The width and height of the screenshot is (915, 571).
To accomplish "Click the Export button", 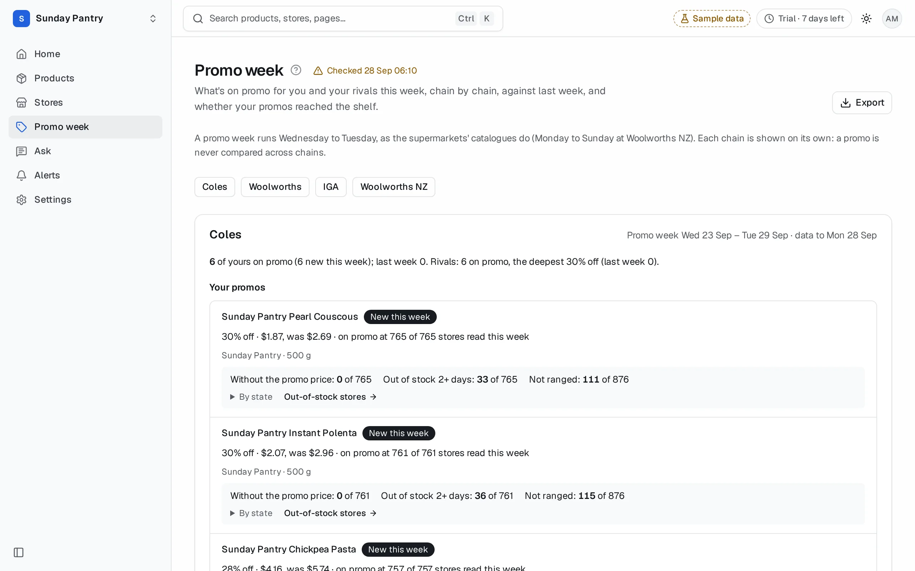I will point(862,103).
